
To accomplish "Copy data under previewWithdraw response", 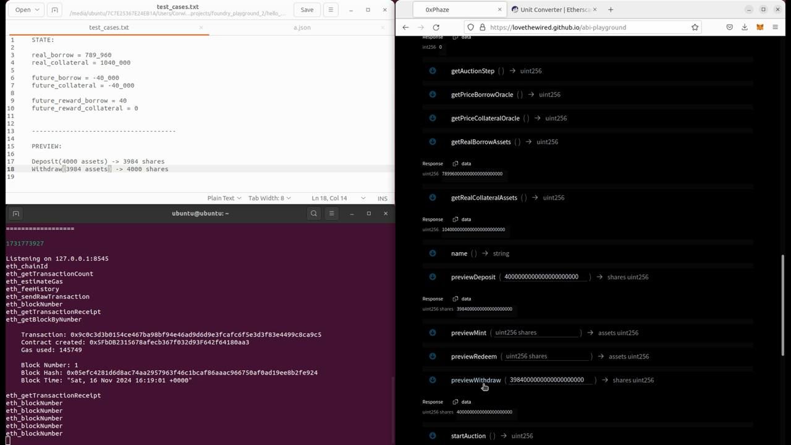I will 462,402.
